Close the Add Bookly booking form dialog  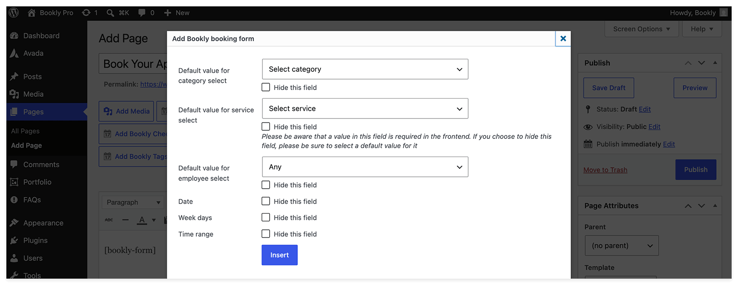(563, 38)
